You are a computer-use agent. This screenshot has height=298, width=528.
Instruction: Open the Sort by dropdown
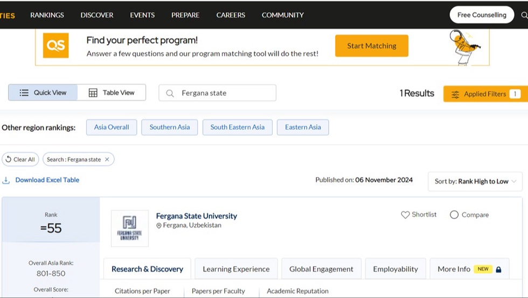pyautogui.click(x=475, y=181)
